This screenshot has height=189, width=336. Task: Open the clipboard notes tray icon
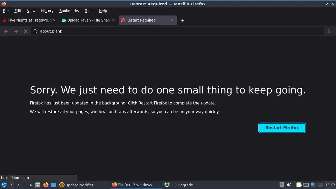pyautogui.click(x=299, y=185)
